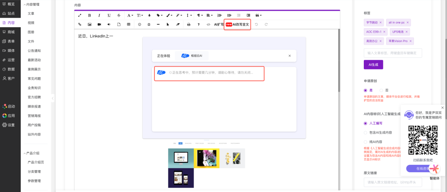447x192 pixels.
Task: Click the AI改写全文 toolbar button
Action: pos(238,24)
